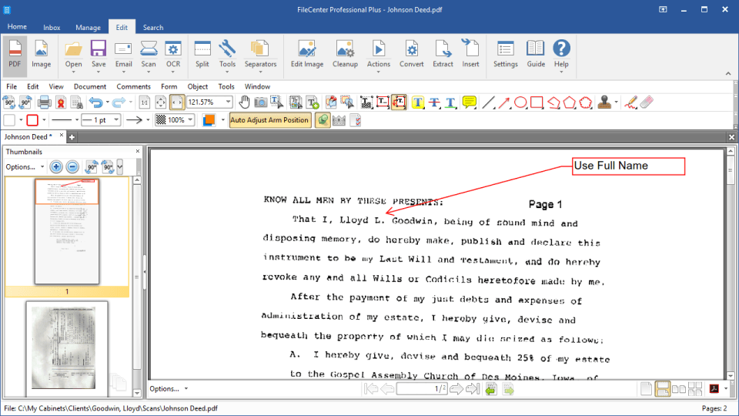Click the Undo arrow icon
This screenshot has width=739, height=416.
pos(95,102)
